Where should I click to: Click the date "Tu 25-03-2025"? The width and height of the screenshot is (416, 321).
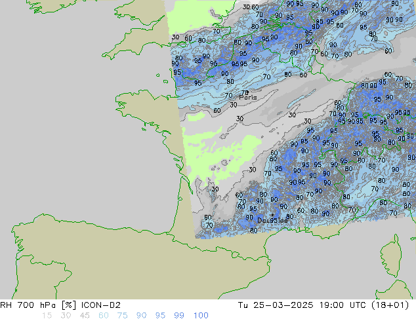click(276, 305)
